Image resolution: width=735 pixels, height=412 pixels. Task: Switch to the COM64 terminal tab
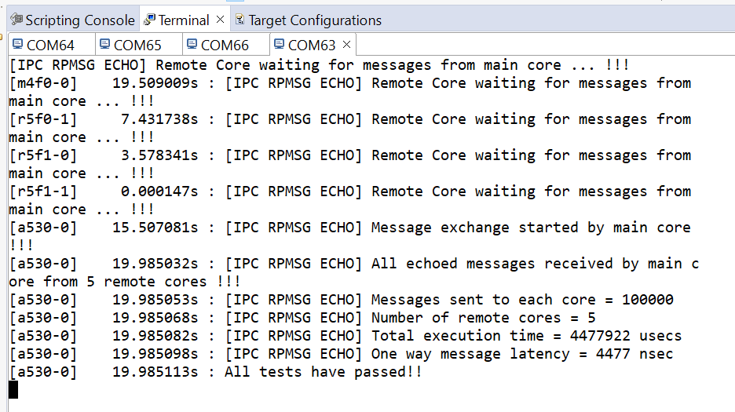click(50, 45)
